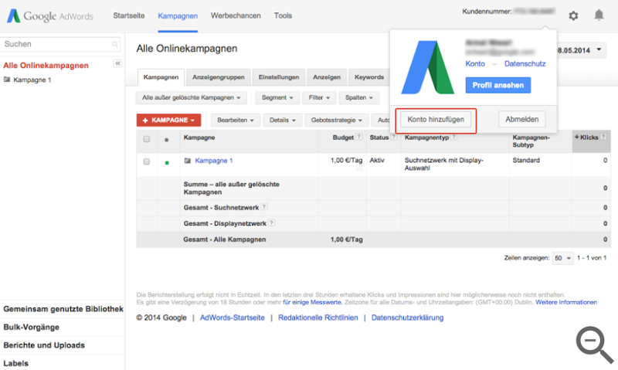Image resolution: width=618 pixels, height=370 pixels.
Task: Switch to the Keywords tab
Action: (x=369, y=77)
